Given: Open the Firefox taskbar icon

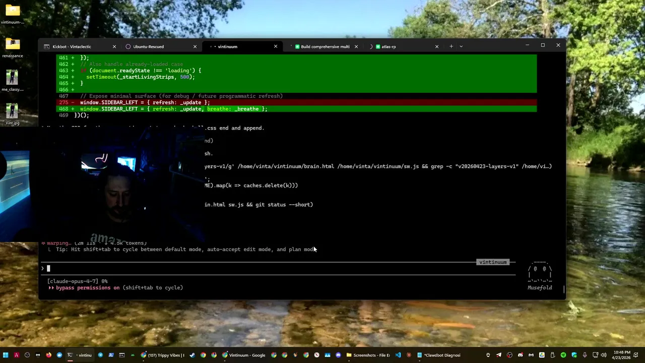Looking at the screenshot, I should 48,355.
